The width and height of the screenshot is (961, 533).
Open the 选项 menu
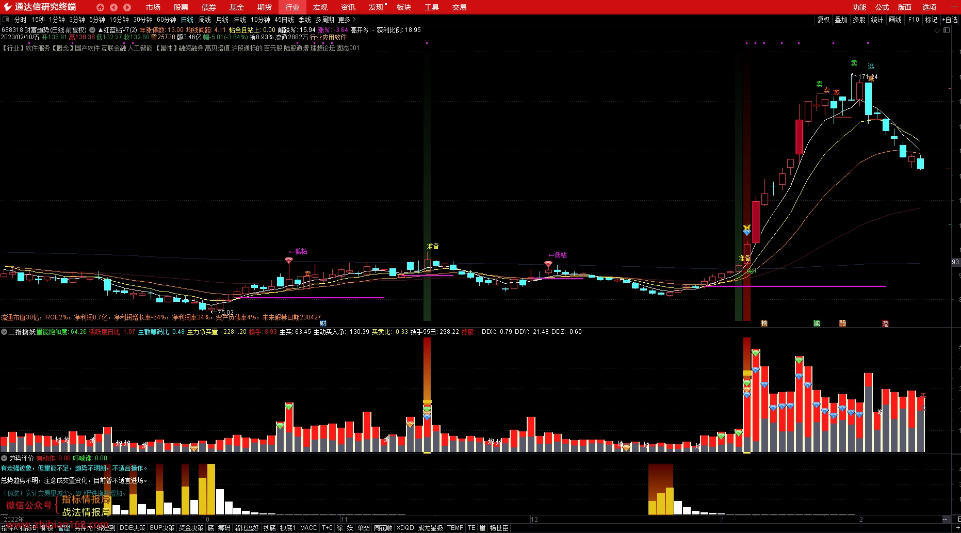point(930,7)
